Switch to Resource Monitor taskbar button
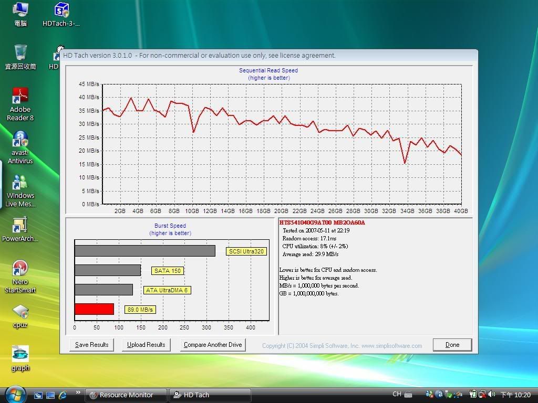Screen dimensions: 538x403 click(x=126, y=395)
